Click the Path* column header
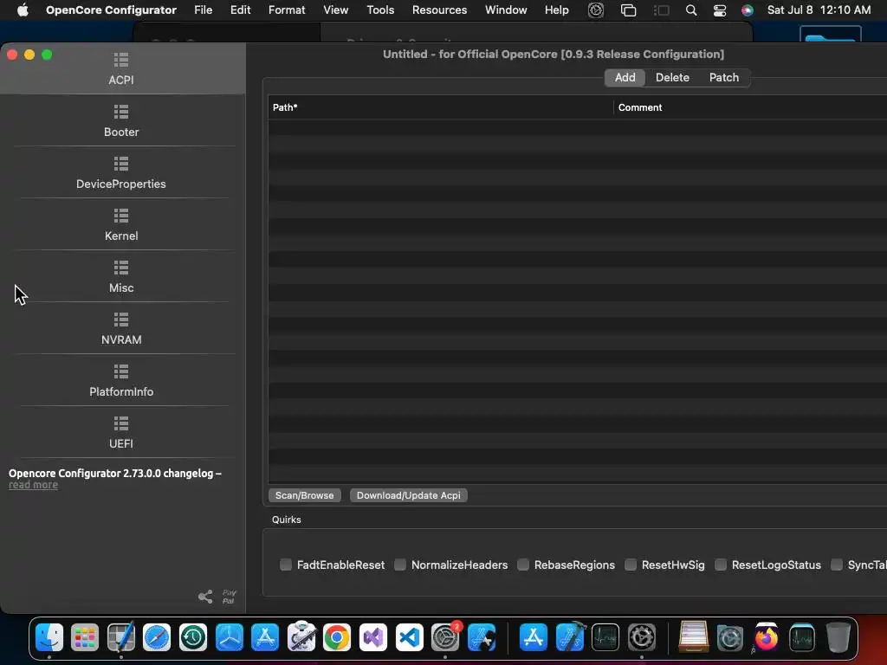This screenshot has height=665, width=887. coord(441,107)
